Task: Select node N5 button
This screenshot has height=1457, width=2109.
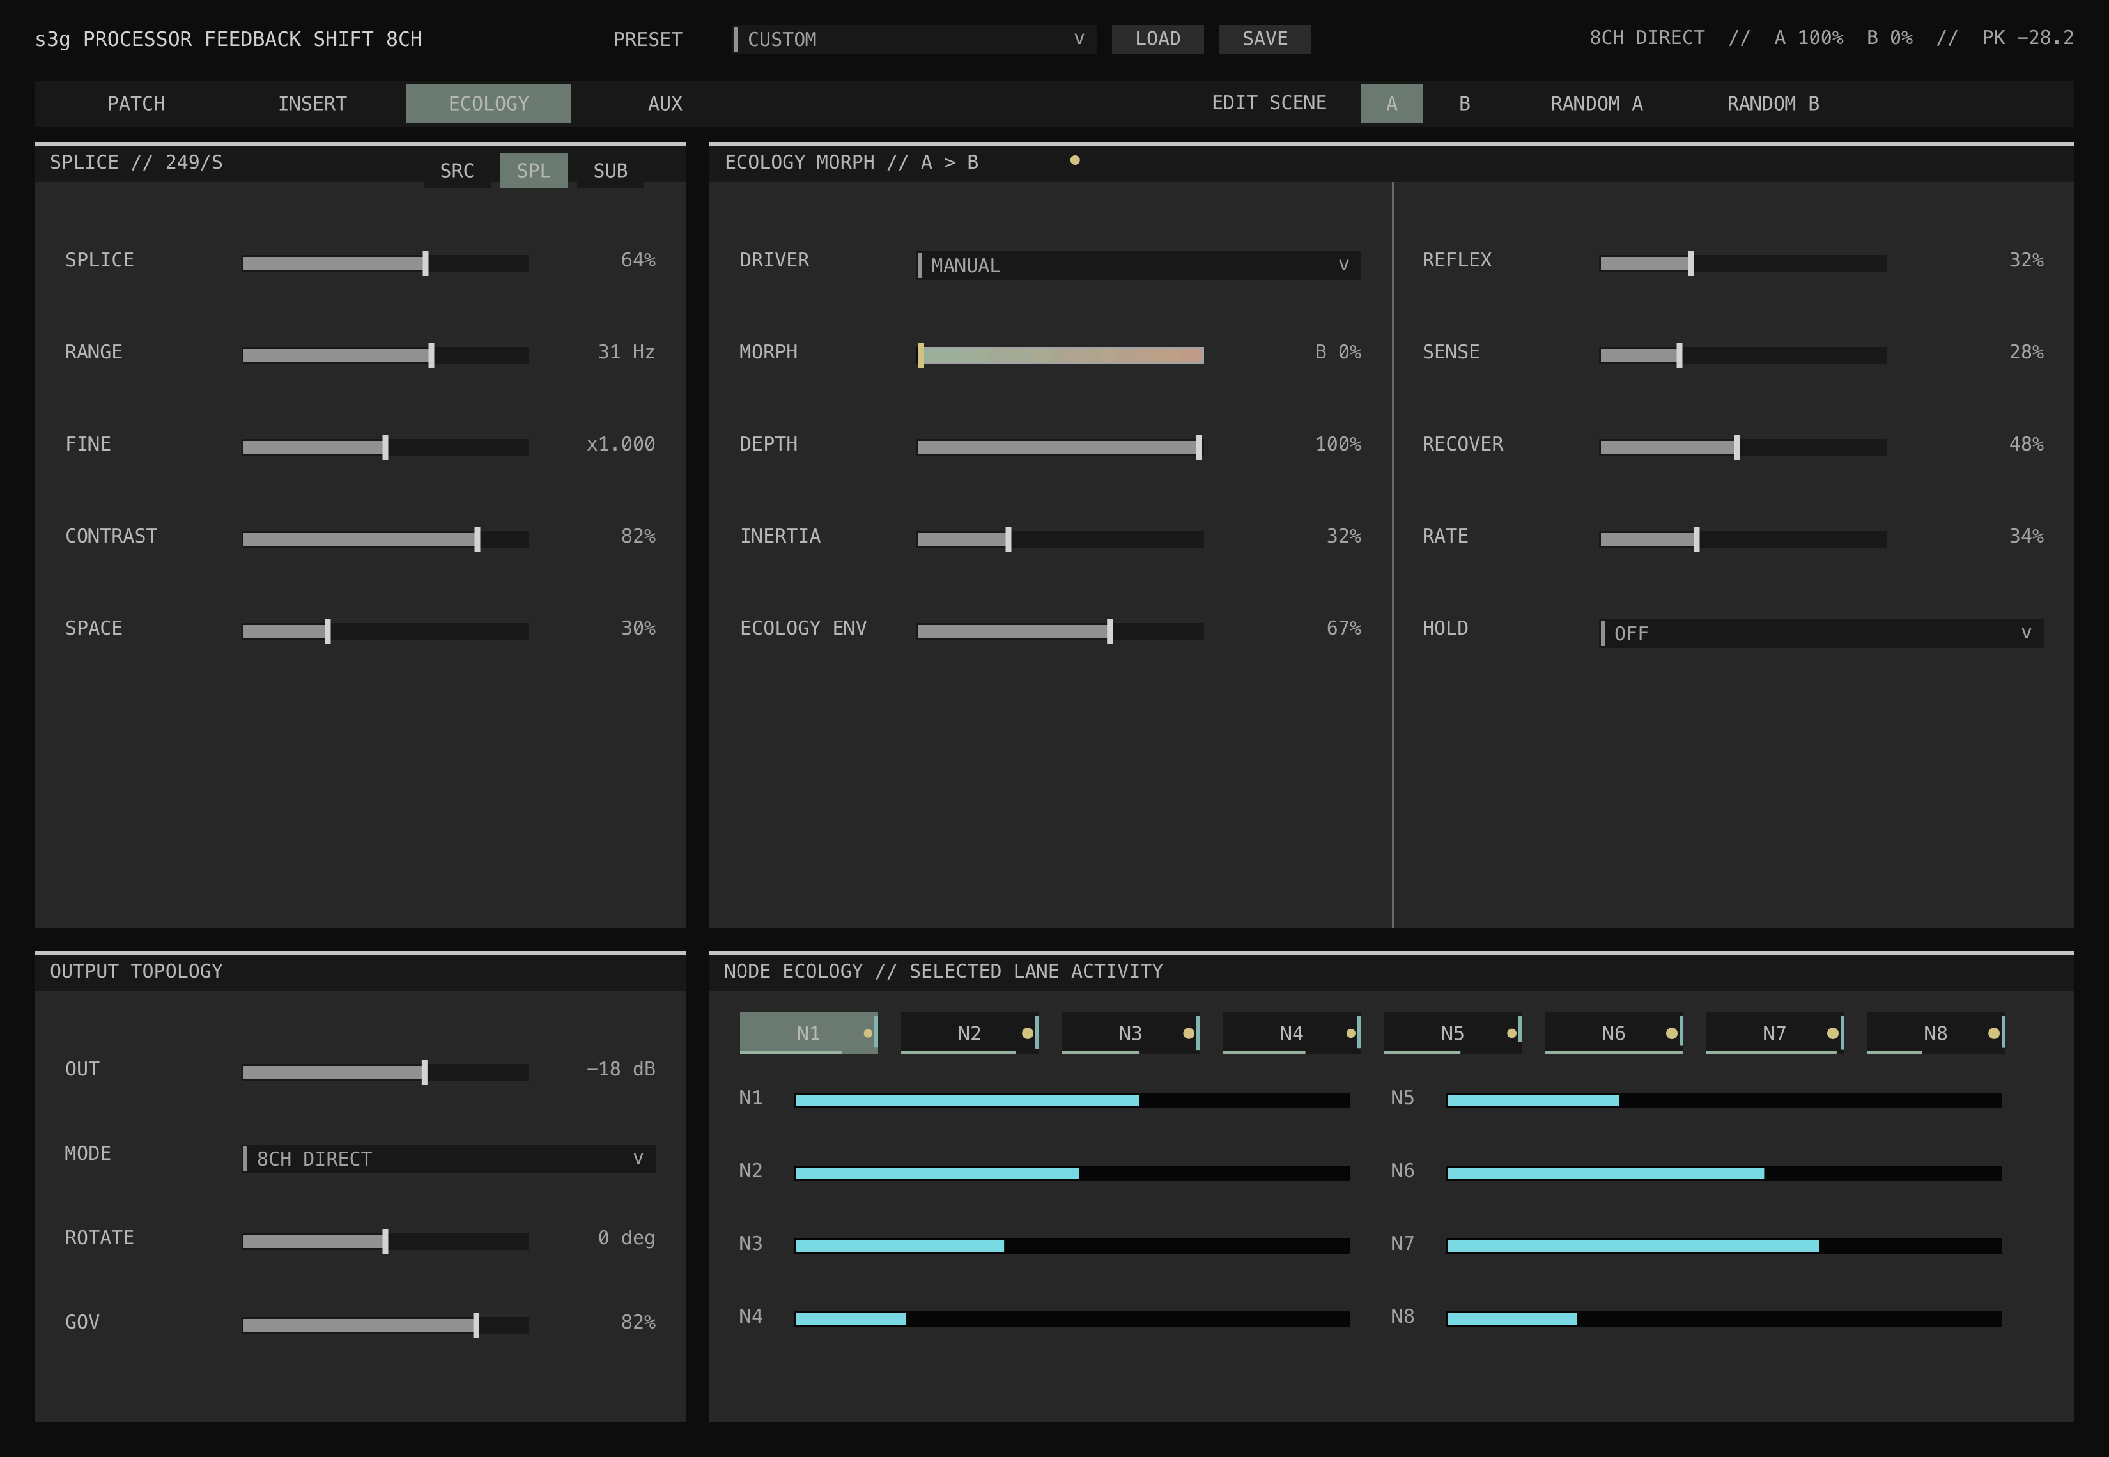Action: pos(1453,1033)
